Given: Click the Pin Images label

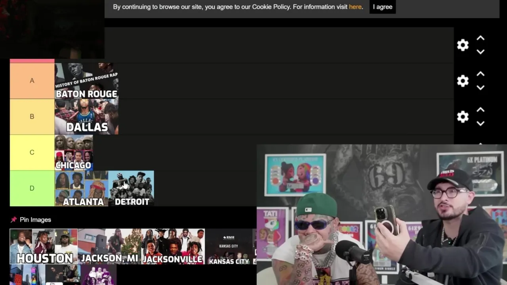Looking at the screenshot, I should [35, 220].
